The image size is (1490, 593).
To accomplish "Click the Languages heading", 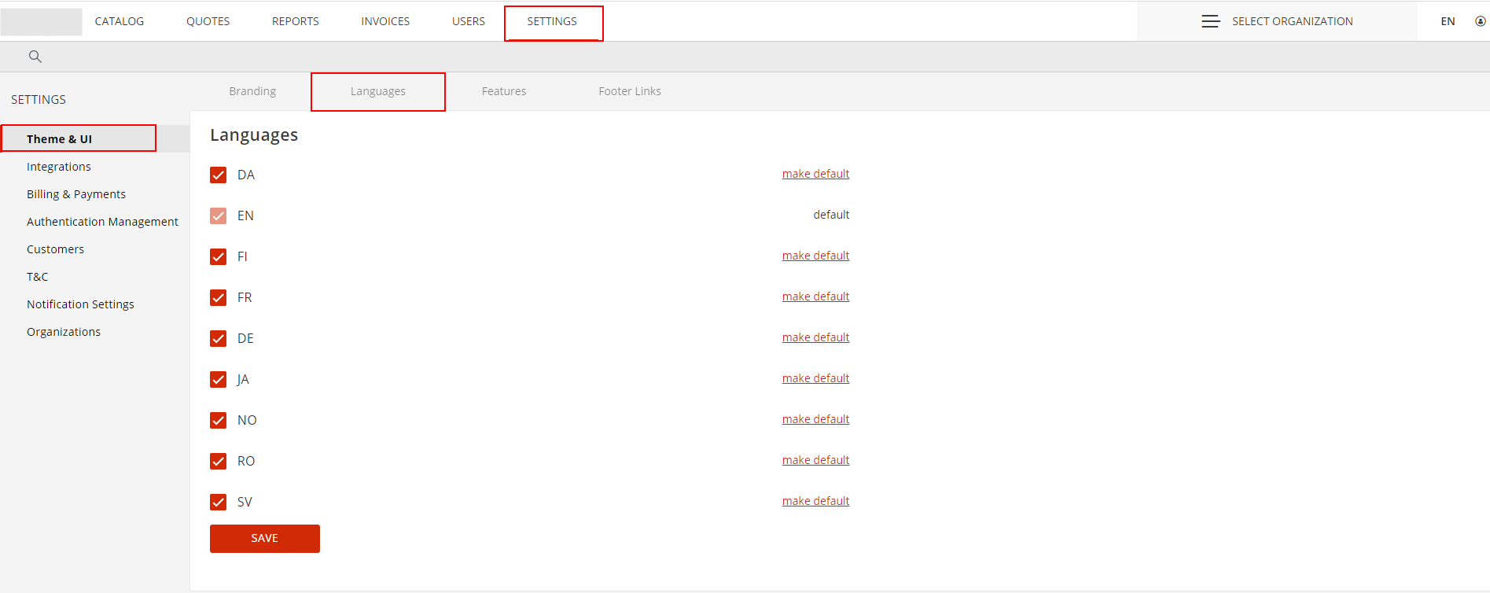I will pos(254,135).
